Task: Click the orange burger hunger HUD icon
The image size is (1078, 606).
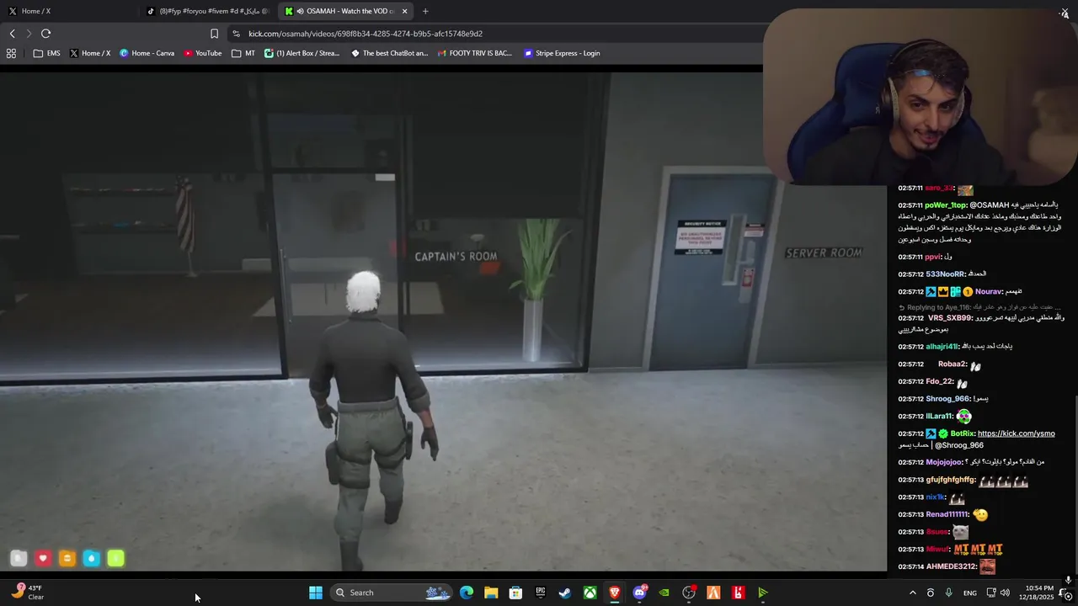Action: point(67,558)
